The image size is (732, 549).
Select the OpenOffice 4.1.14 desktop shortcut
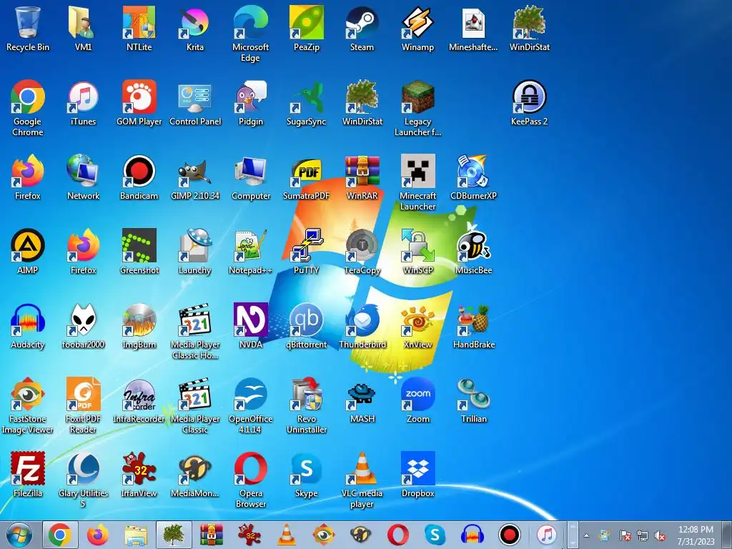click(x=250, y=405)
